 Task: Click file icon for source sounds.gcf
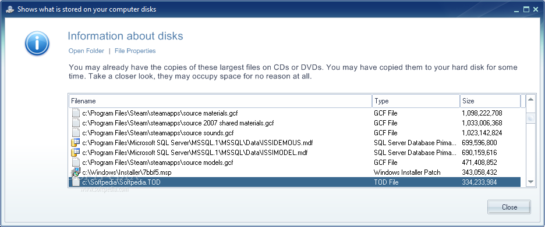click(76, 133)
